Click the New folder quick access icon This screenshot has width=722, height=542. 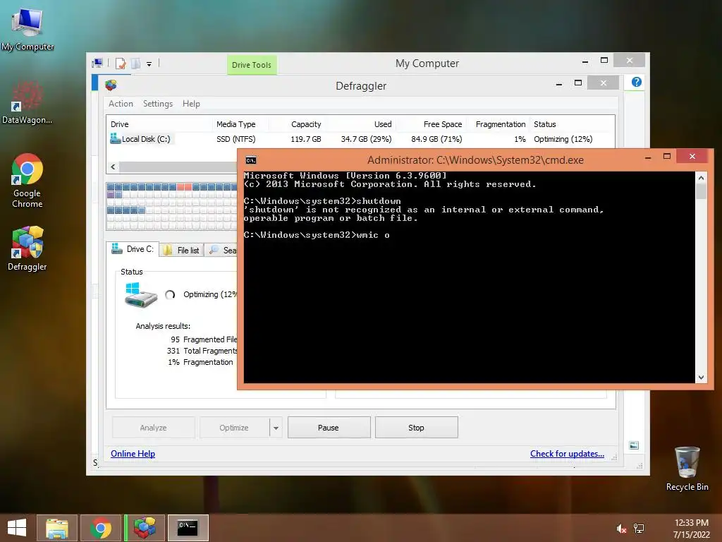[x=136, y=64]
